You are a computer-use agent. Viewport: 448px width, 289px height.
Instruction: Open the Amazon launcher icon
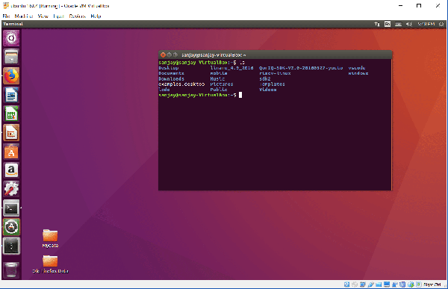coord(11,170)
